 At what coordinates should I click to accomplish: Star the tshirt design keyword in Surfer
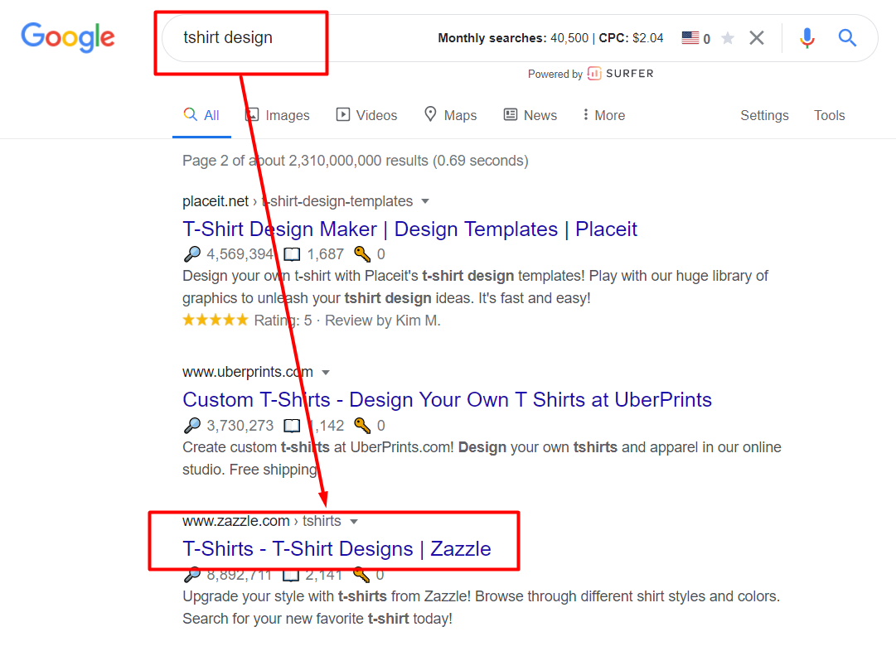727,37
